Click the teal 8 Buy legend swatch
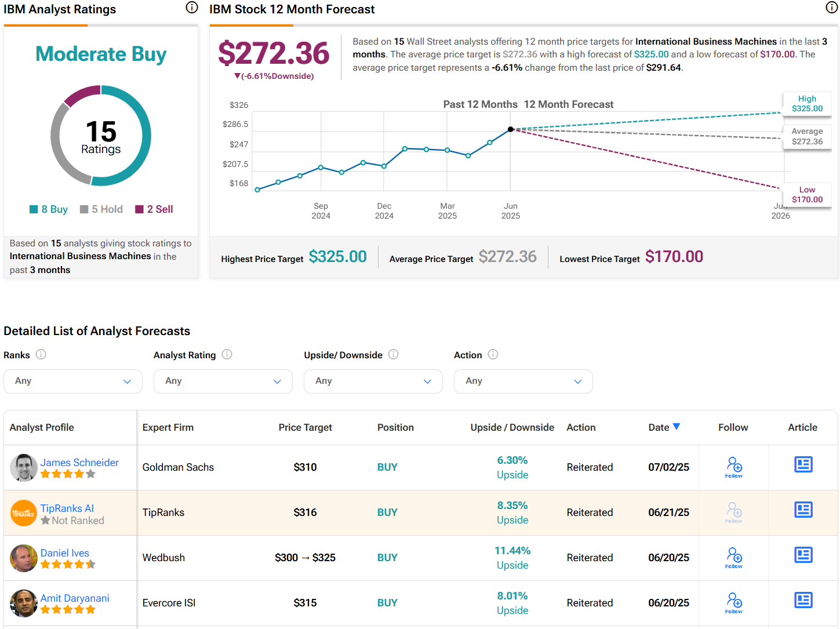 (x=34, y=209)
